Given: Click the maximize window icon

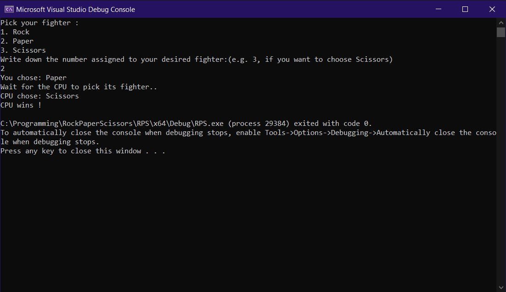Looking at the screenshot, I should (x=465, y=9).
